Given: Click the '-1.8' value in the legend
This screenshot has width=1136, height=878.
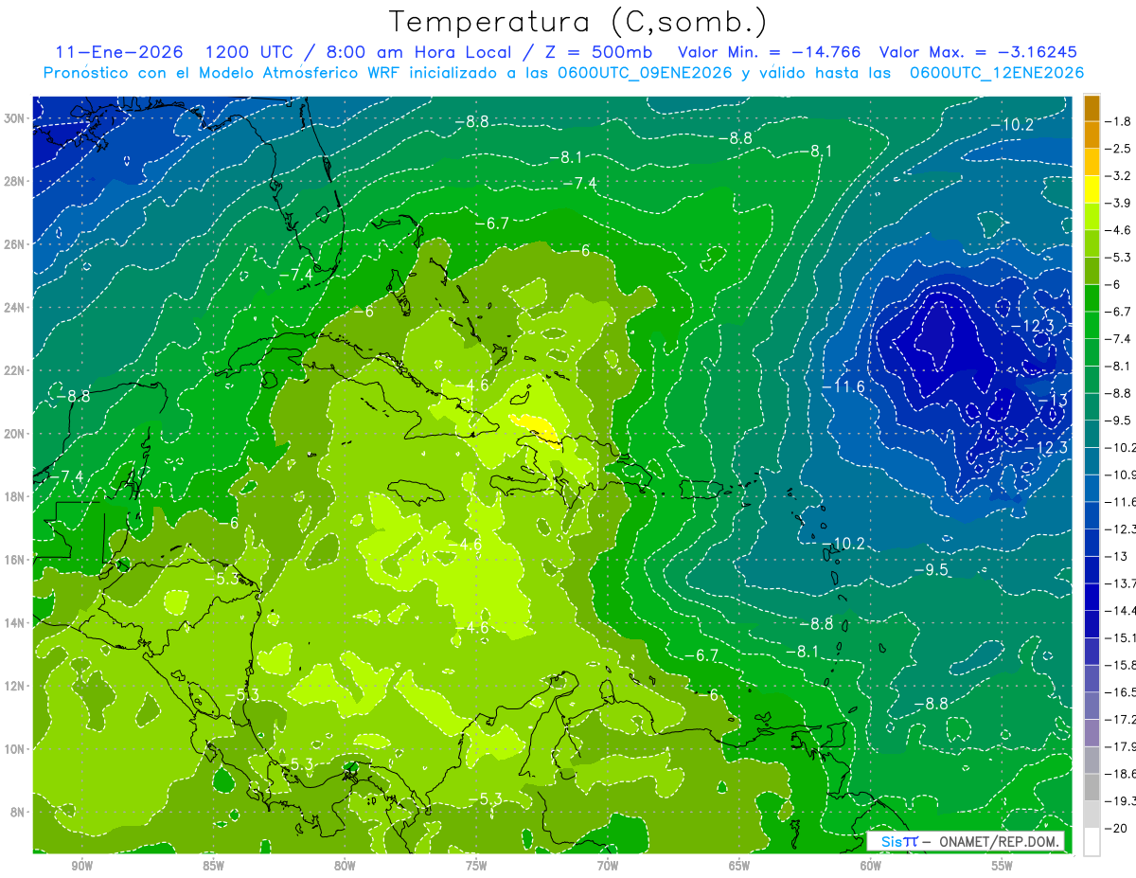Looking at the screenshot, I should click(x=1118, y=121).
